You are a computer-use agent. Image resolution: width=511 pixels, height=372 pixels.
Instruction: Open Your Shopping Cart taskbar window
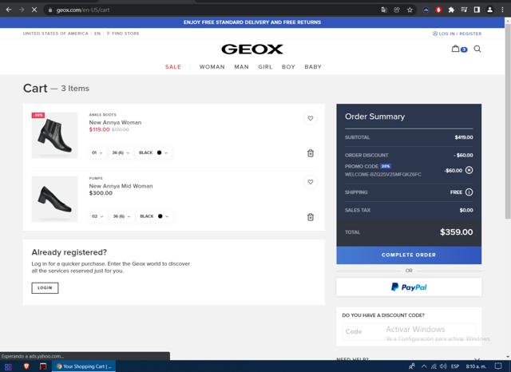(84, 366)
